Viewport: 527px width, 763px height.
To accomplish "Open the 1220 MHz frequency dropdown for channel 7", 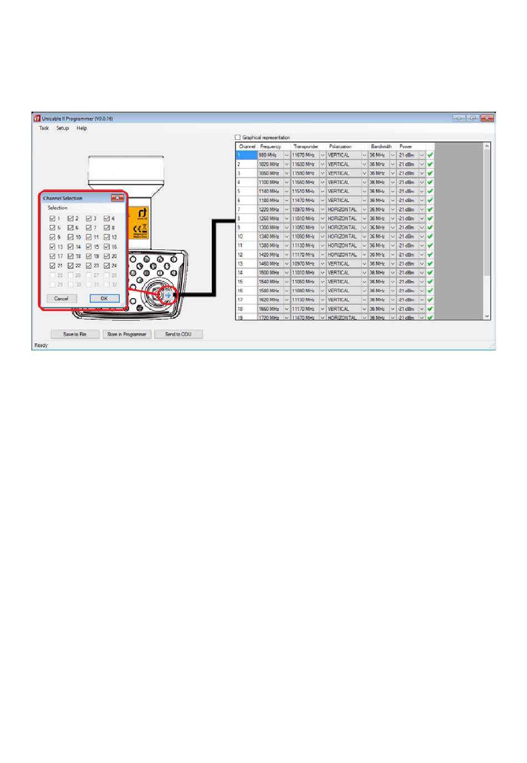I will tap(287, 209).
